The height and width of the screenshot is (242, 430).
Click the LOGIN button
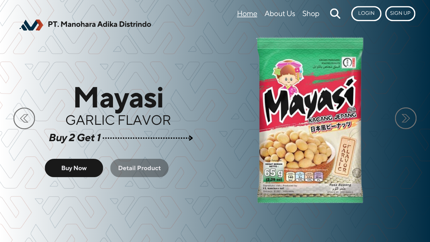366,13
